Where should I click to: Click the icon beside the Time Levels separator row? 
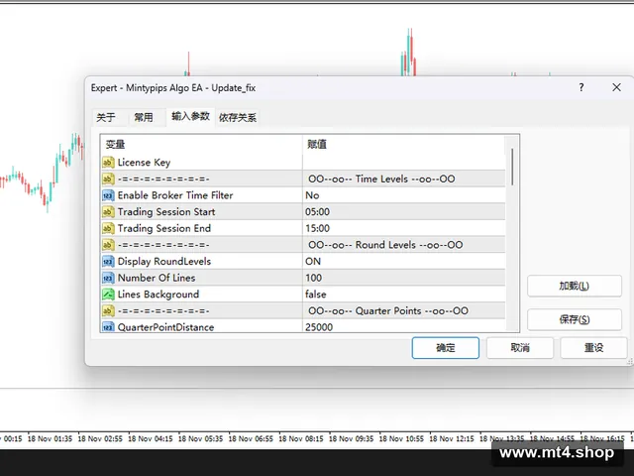coord(108,178)
